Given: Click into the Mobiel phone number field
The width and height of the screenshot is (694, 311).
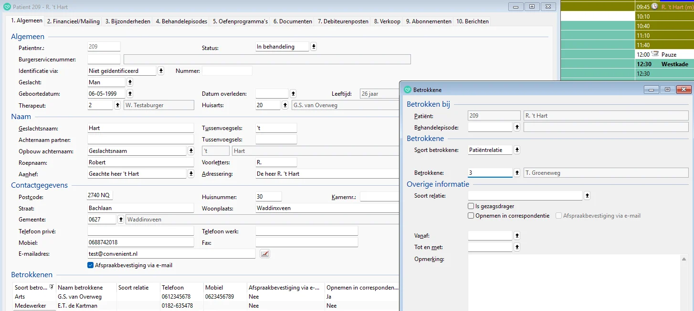Looking at the screenshot, I should coord(140,242).
